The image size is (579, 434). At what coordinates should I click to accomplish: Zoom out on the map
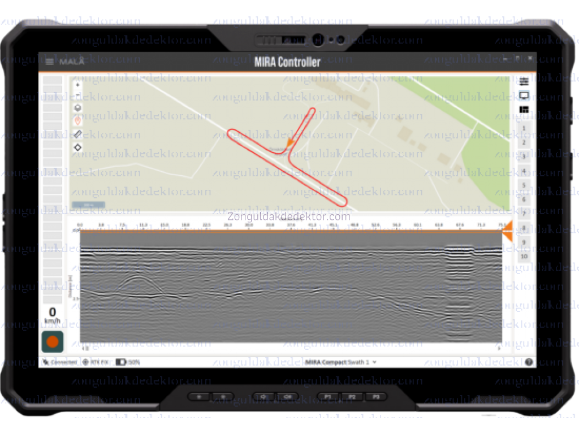click(77, 96)
